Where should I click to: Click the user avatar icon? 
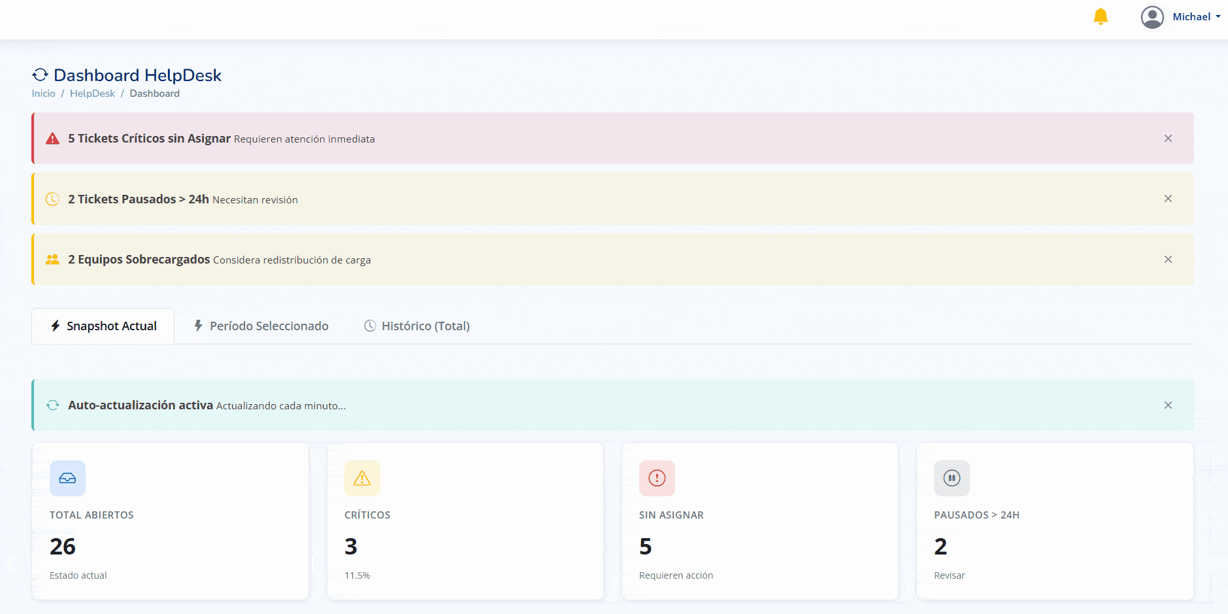pyautogui.click(x=1152, y=17)
